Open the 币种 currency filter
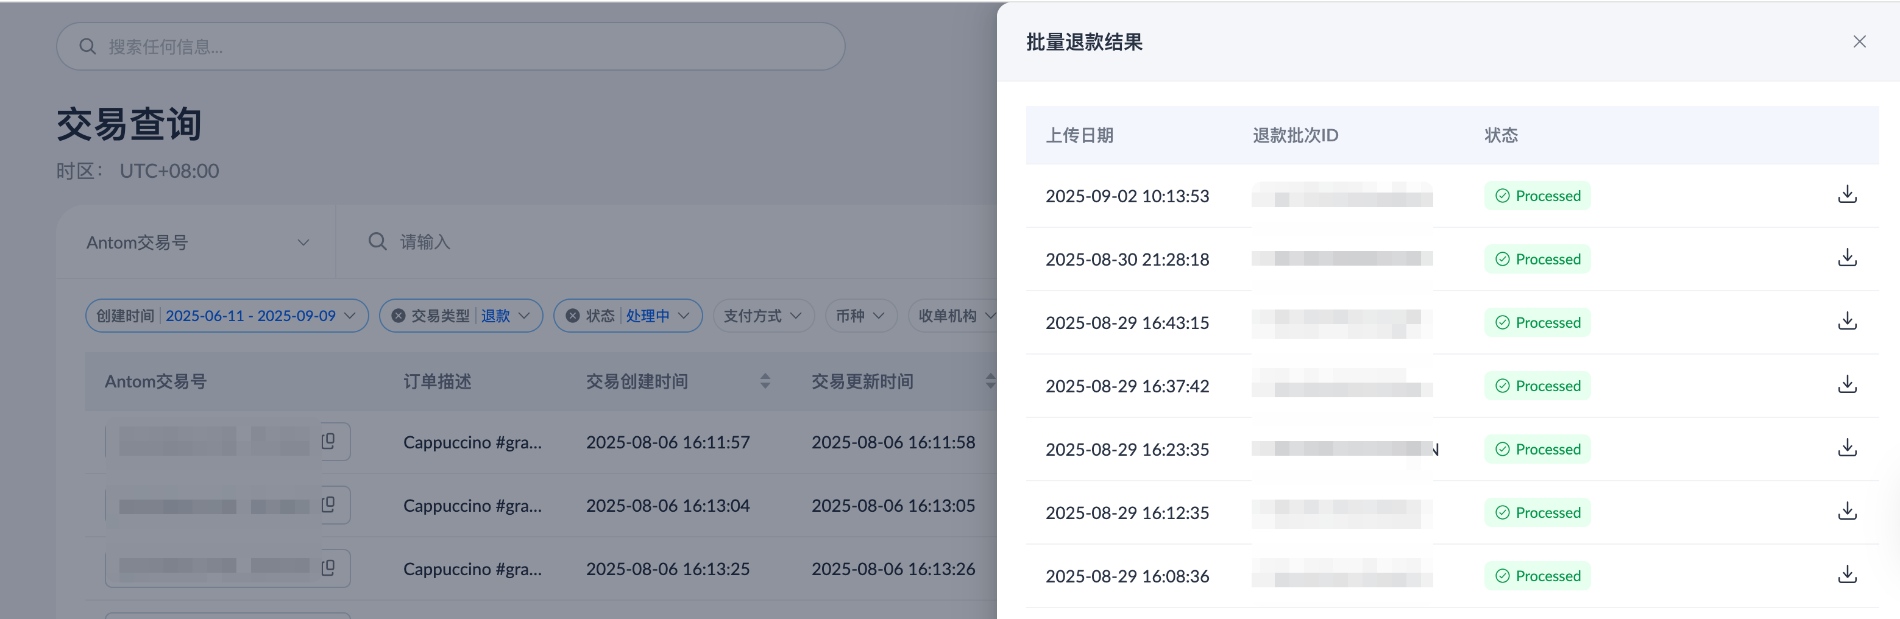The image size is (1900, 619). [x=859, y=316]
